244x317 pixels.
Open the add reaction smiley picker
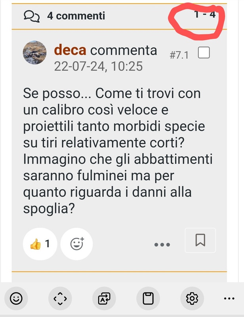76,244
